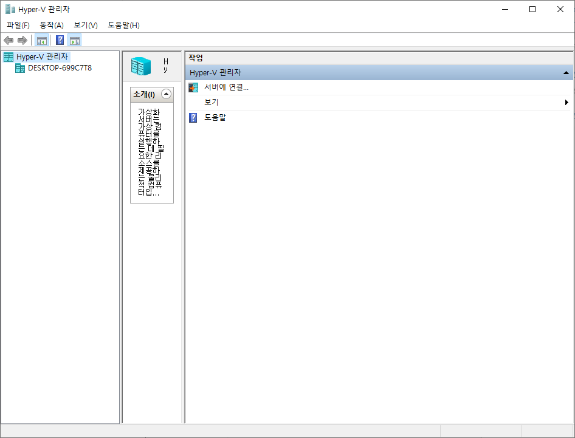Click 도움말 link in the actions pane
This screenshot has height=438, width=575.
tap(215, 118)
